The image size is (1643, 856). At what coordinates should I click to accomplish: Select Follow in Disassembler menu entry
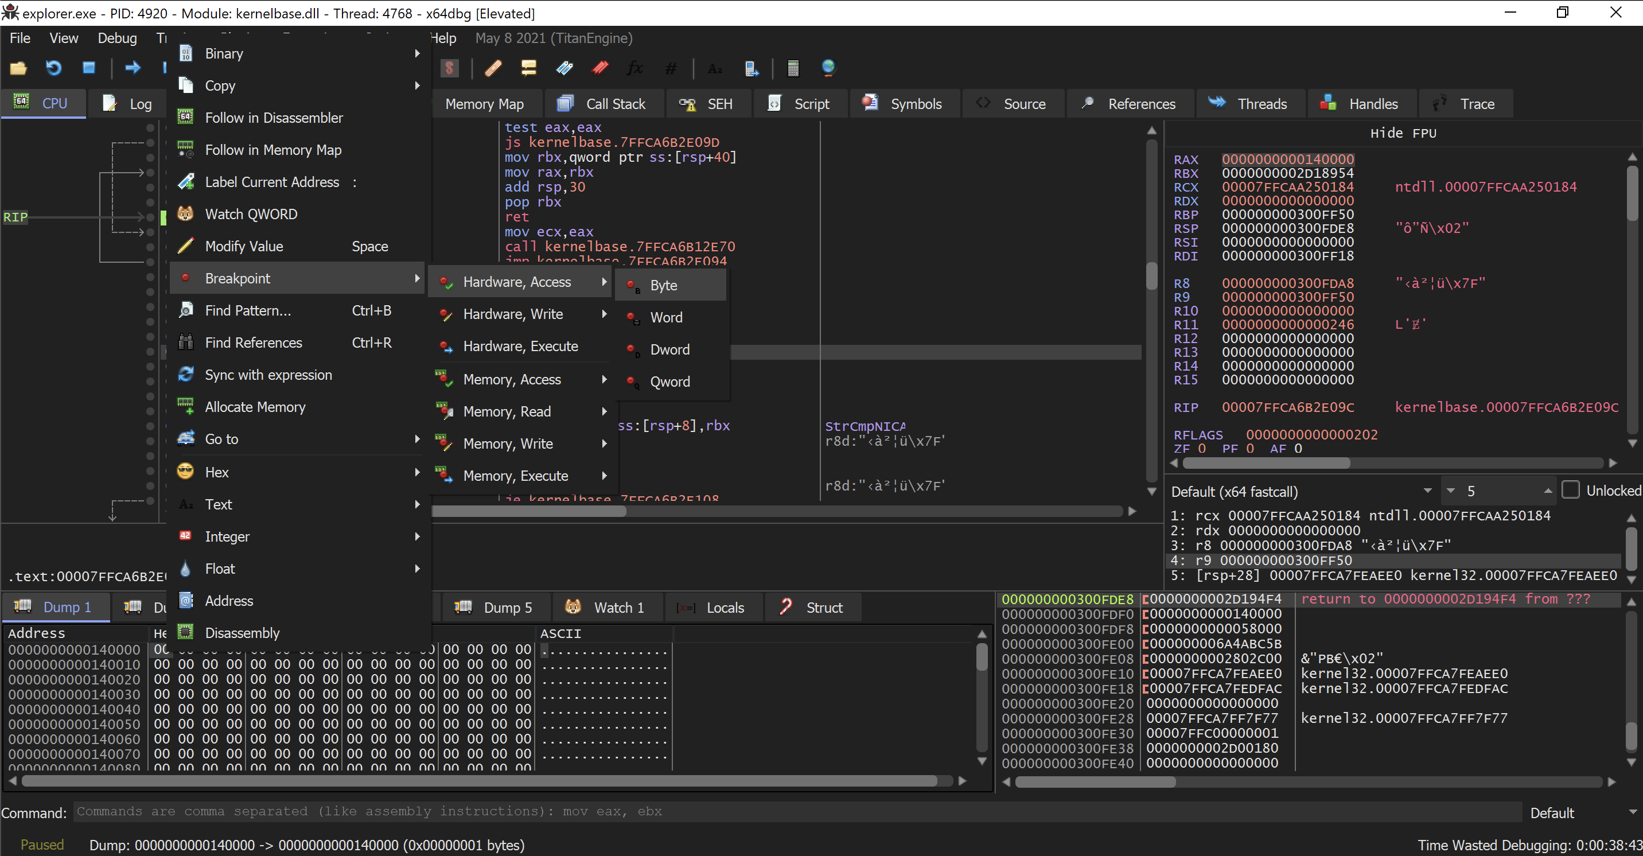[298, 118]
